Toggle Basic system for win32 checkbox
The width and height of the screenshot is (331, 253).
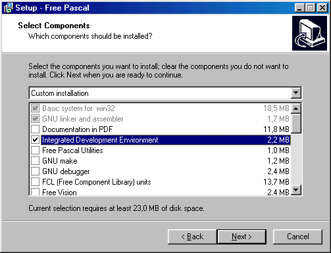[35, 108]
